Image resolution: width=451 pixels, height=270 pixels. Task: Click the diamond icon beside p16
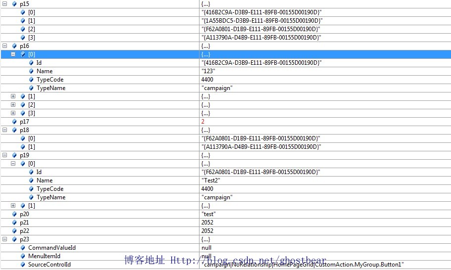pyautogui.click(x=14, y=46)
